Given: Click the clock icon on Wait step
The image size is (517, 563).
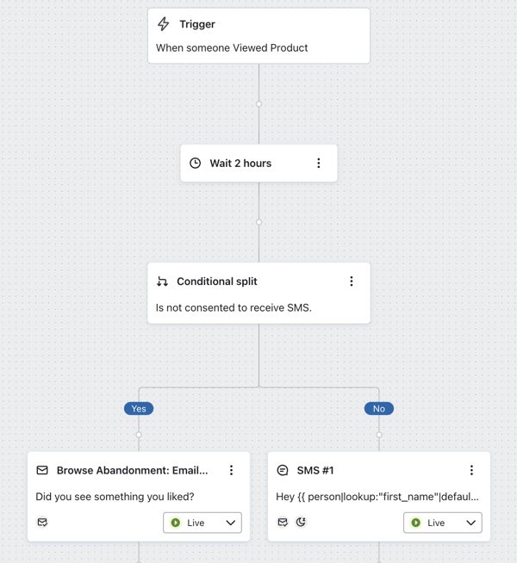Looking at the screenshot, I should 195,163.
